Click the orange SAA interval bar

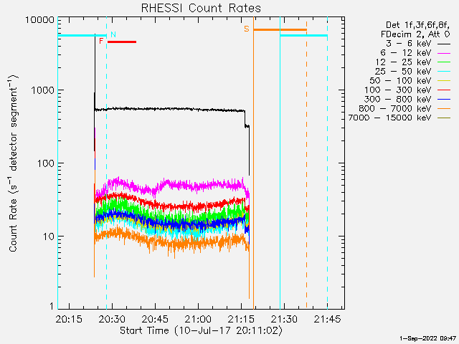(280, 30)
